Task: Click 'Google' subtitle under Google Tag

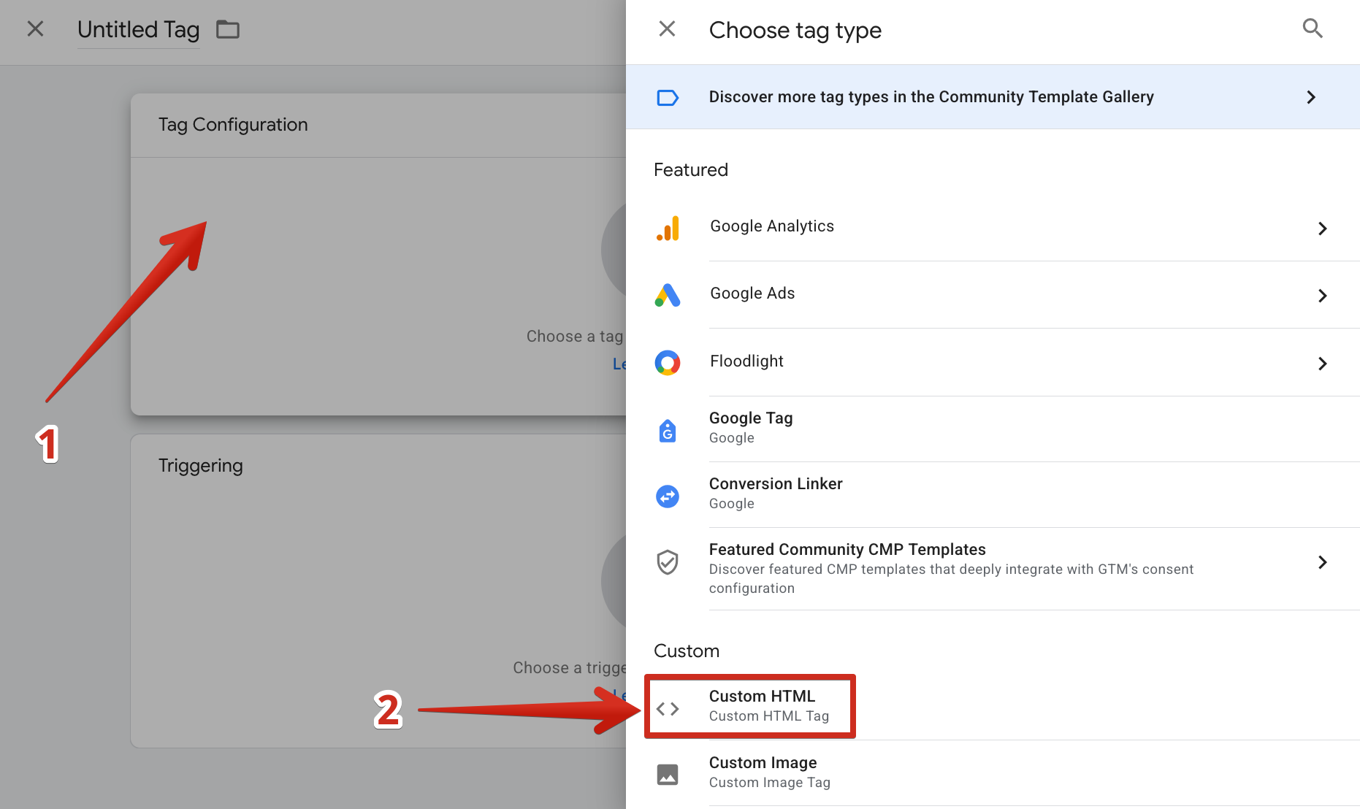Action: pyautogui.click(x=732, y=438)
